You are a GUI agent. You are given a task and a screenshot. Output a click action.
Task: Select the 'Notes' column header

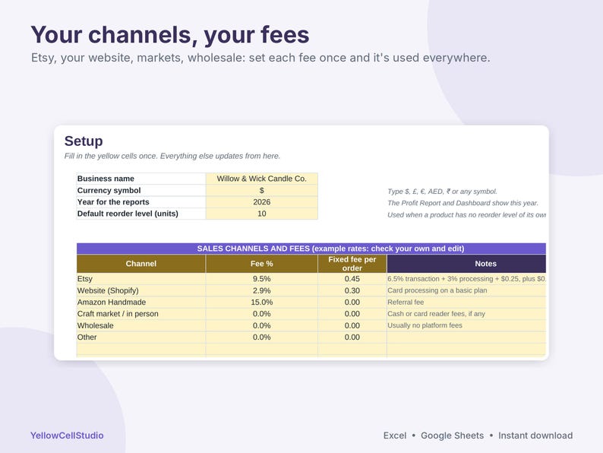[x=466, y=264]
